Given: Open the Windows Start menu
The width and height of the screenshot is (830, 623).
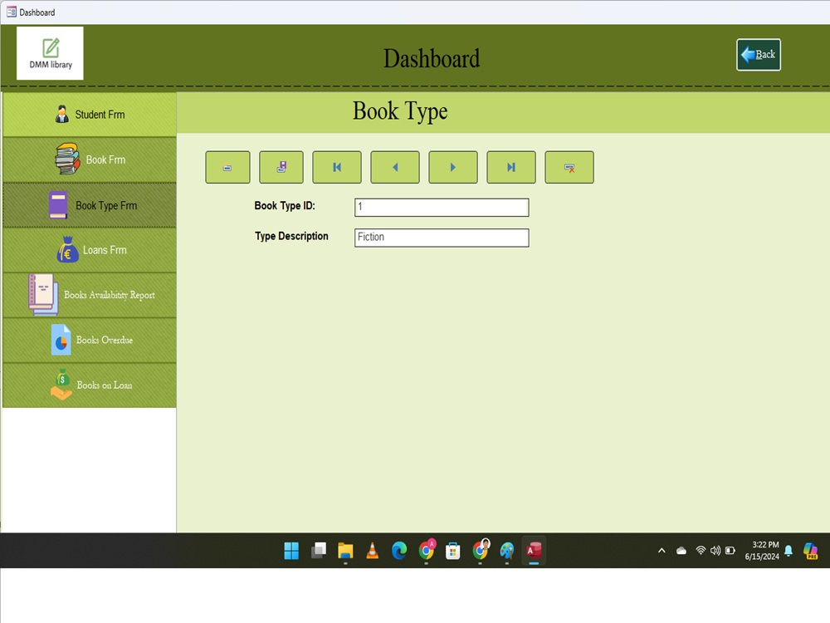Looking at the screenshot, I should (291, 551).
